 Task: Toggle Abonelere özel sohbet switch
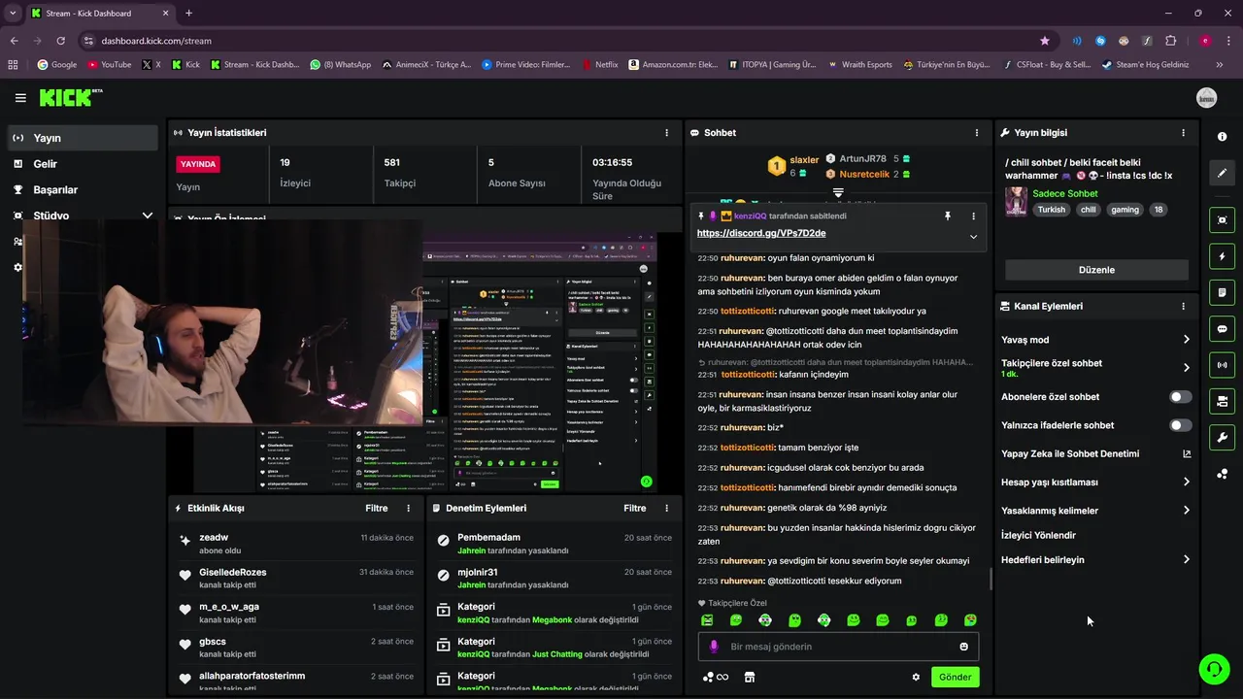click(1180, 397)
